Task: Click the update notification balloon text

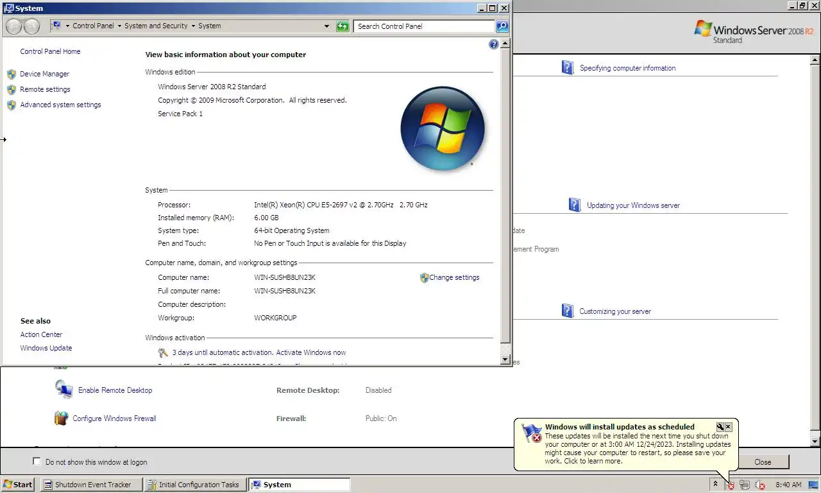Action: [638, 448]
